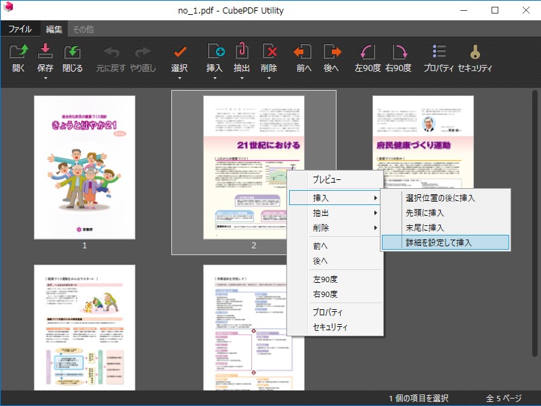The image size is (541, 406).
Task: Click the 挿入 (Insert) toolbar icon
Action: click(216, 51)
